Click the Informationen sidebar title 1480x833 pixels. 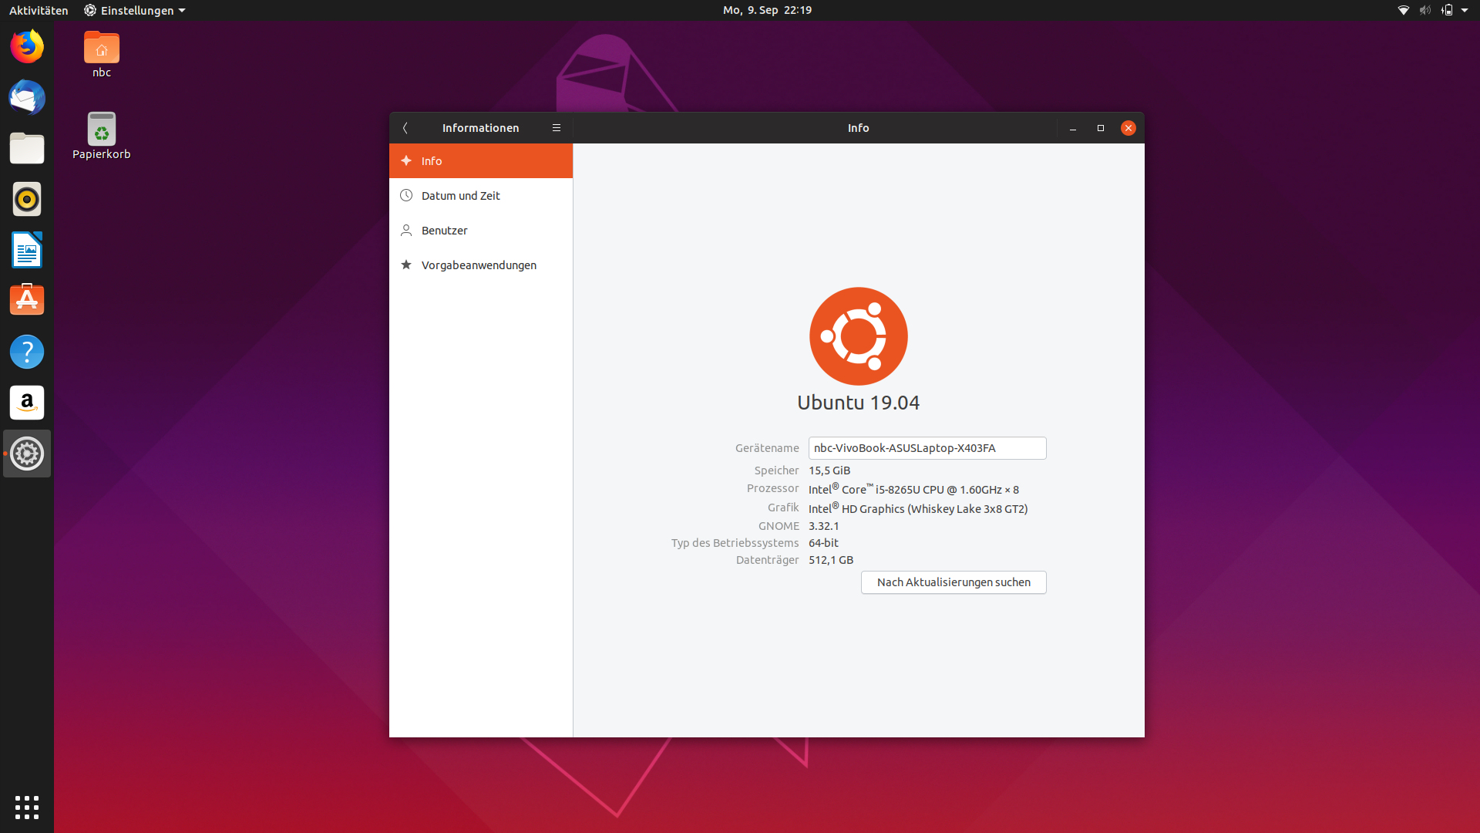(x=480, y=128)
